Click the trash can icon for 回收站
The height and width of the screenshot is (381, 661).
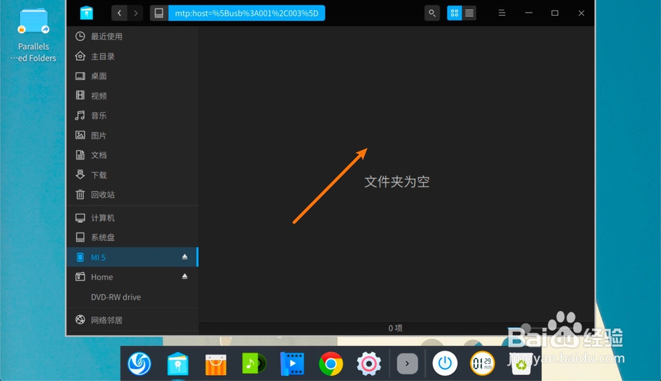pos(80,194)
